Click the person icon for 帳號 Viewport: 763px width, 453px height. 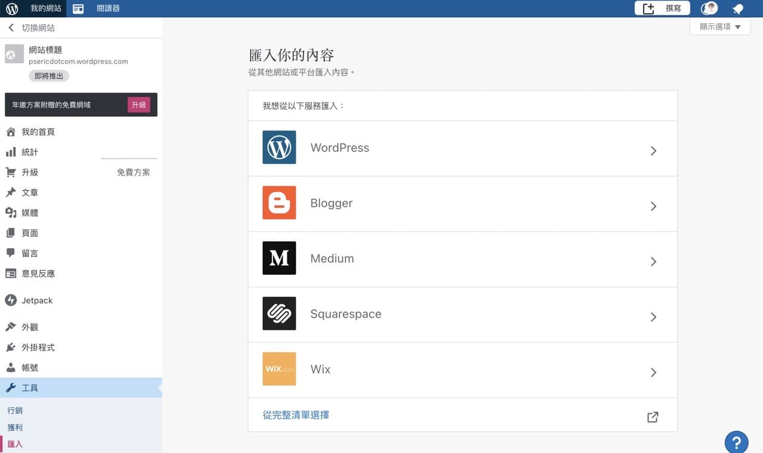point(11,368)
